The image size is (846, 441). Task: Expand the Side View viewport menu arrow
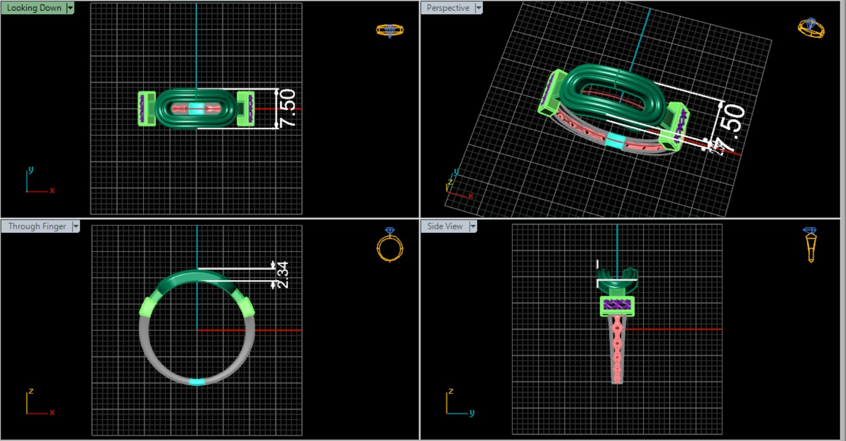472,226
